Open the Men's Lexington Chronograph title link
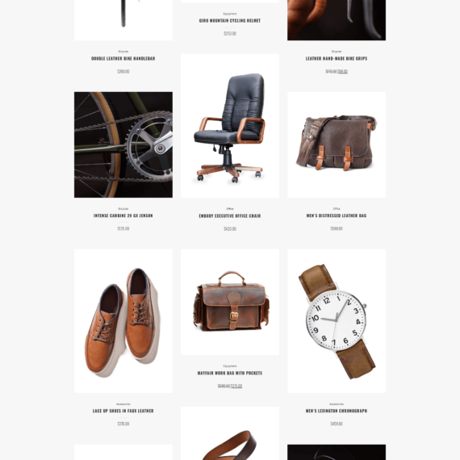Viewport: 460px width, 460px height. click(337, 411)
